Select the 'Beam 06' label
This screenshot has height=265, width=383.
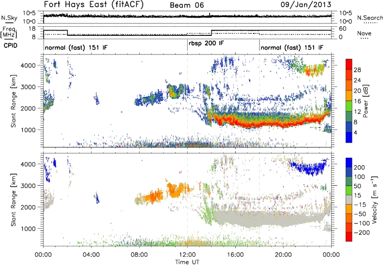click(187, 5)
